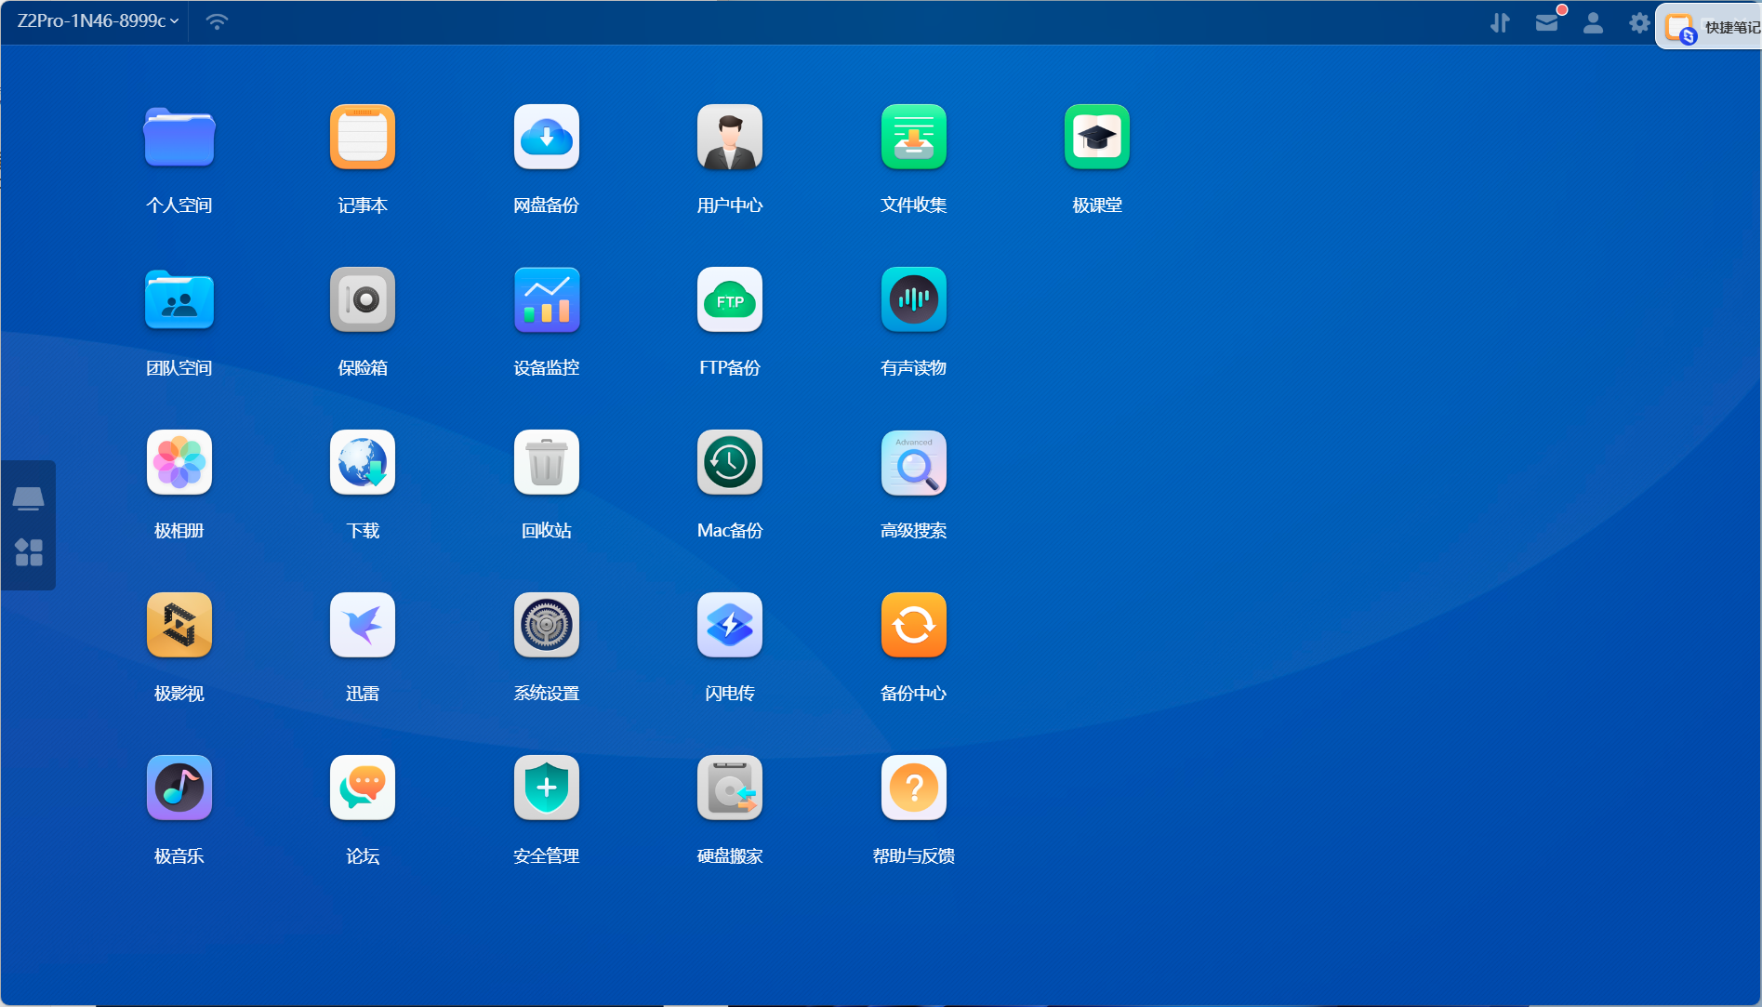Open 网盘备份 cloud backup app
This screenshot has width=1762, height=1007.
pos(546,138)
